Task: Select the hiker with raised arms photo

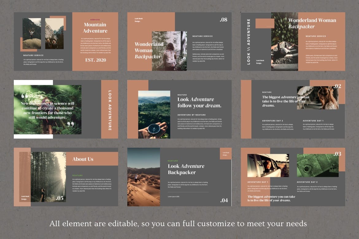Action: [x=32, y=33]
